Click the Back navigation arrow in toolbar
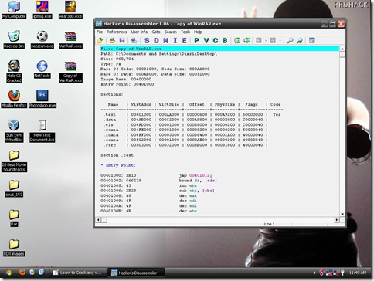The width and height of the screenshot is (374, 281). 259,40
